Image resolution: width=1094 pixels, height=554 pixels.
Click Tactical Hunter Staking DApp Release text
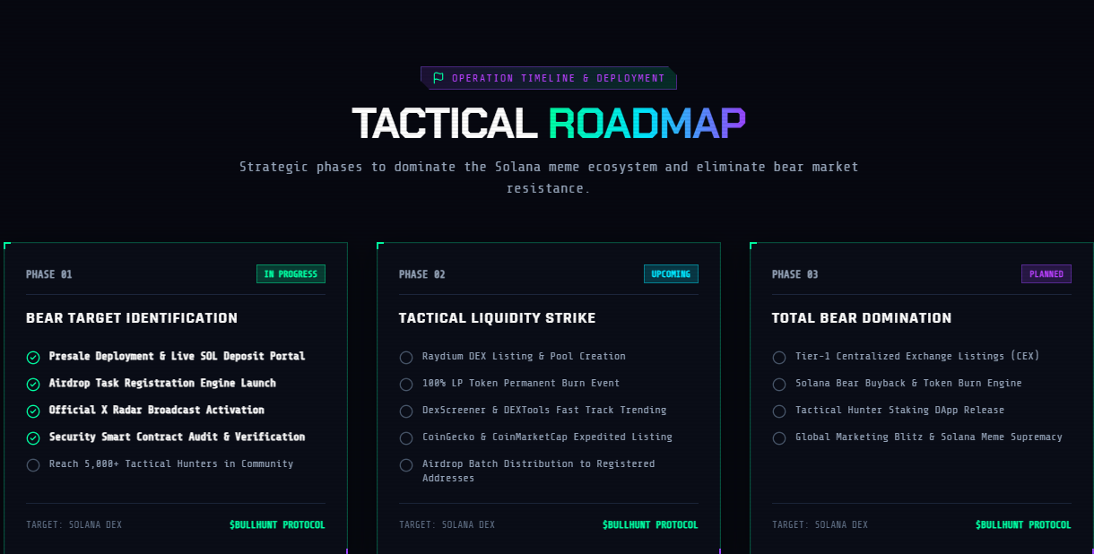(x=900, y=411)
